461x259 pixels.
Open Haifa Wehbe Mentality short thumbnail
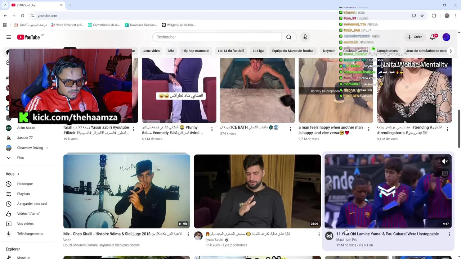[414, 90]
